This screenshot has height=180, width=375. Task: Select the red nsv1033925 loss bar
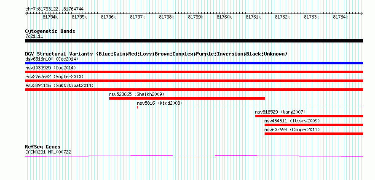tap(194, 72)
